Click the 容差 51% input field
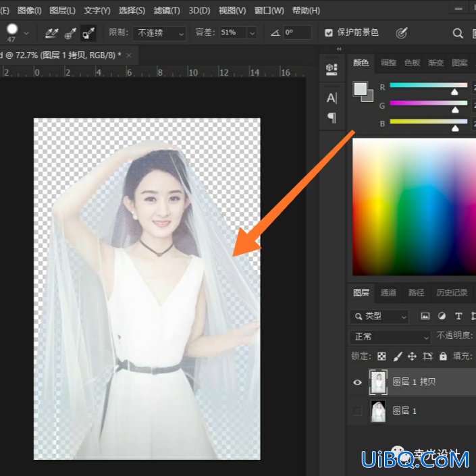Viewport: 476px width, 476px height. click(233, 33)
